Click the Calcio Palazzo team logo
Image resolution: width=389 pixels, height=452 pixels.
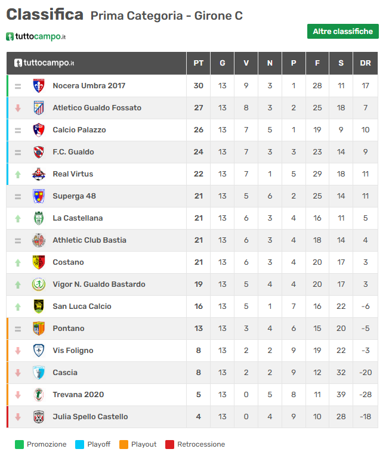tap(39, 130)
